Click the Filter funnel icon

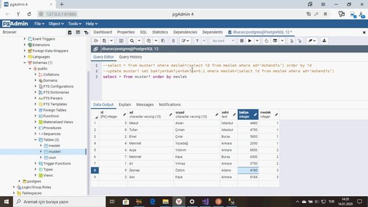(x=197, y=41)
